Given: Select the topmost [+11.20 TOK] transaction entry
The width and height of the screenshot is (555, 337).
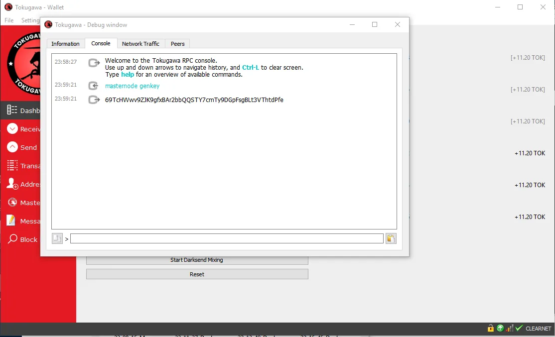Looking at the screenshot, I should [528, 58].
